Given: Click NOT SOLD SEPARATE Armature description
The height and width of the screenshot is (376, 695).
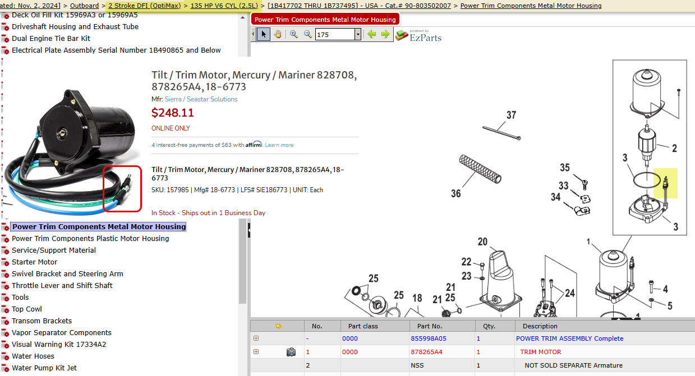Looking at the screenshot, I should (573, 365).
